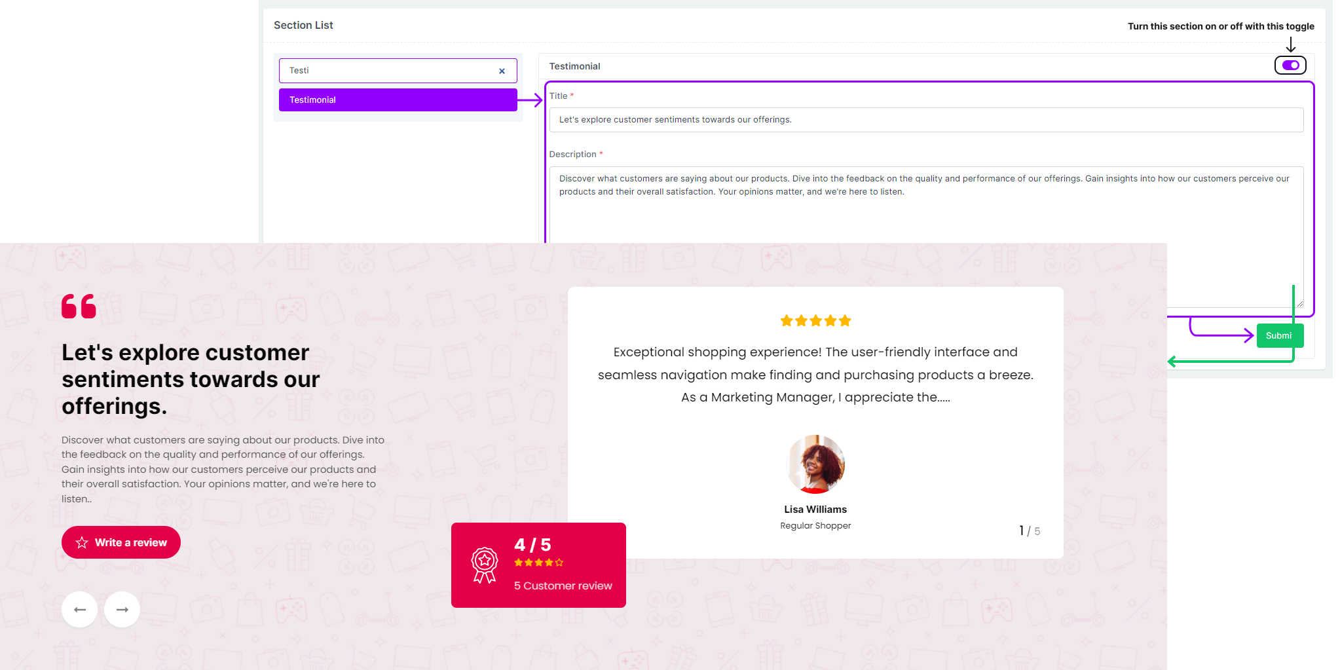
Task: Click the section search box containing Testi
Action: pos(390,71)
